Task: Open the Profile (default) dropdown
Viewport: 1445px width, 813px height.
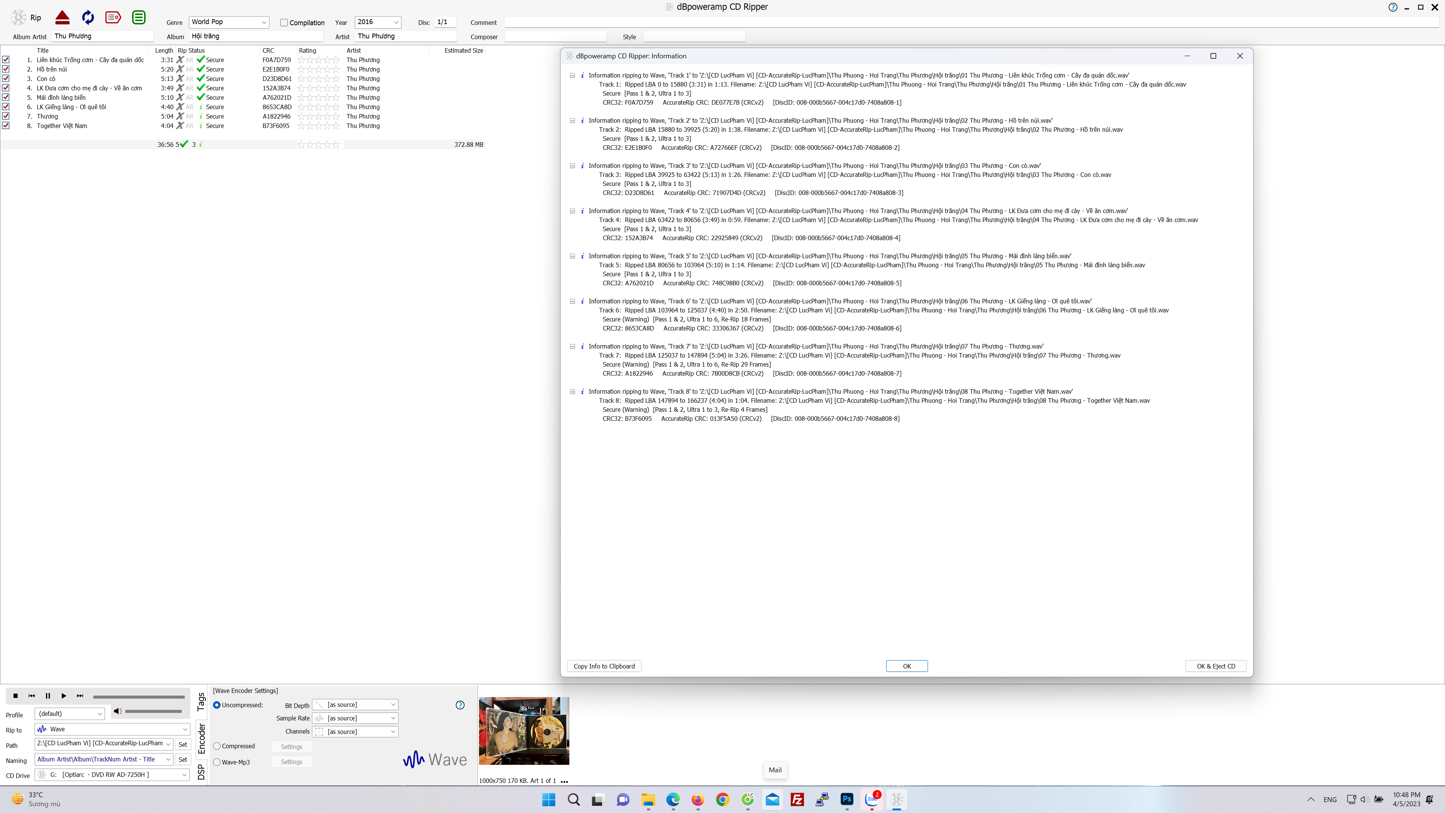Action: pyautogui.click(x=70, y=714)
